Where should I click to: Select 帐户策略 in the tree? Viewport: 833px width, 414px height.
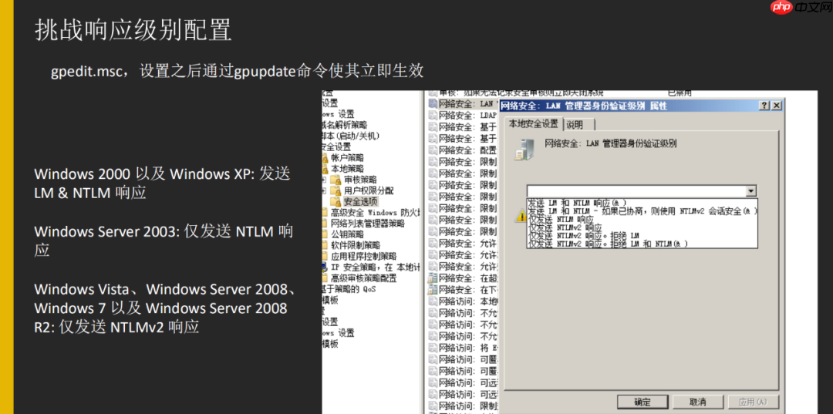coord(347,157)
